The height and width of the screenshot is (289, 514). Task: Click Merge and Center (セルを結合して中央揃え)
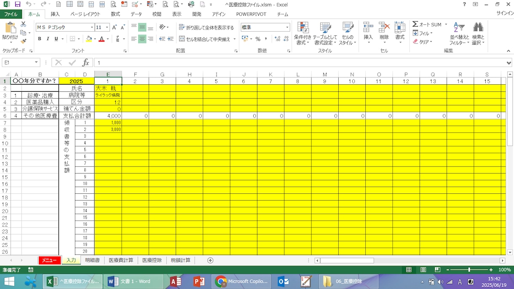[205, 39]
